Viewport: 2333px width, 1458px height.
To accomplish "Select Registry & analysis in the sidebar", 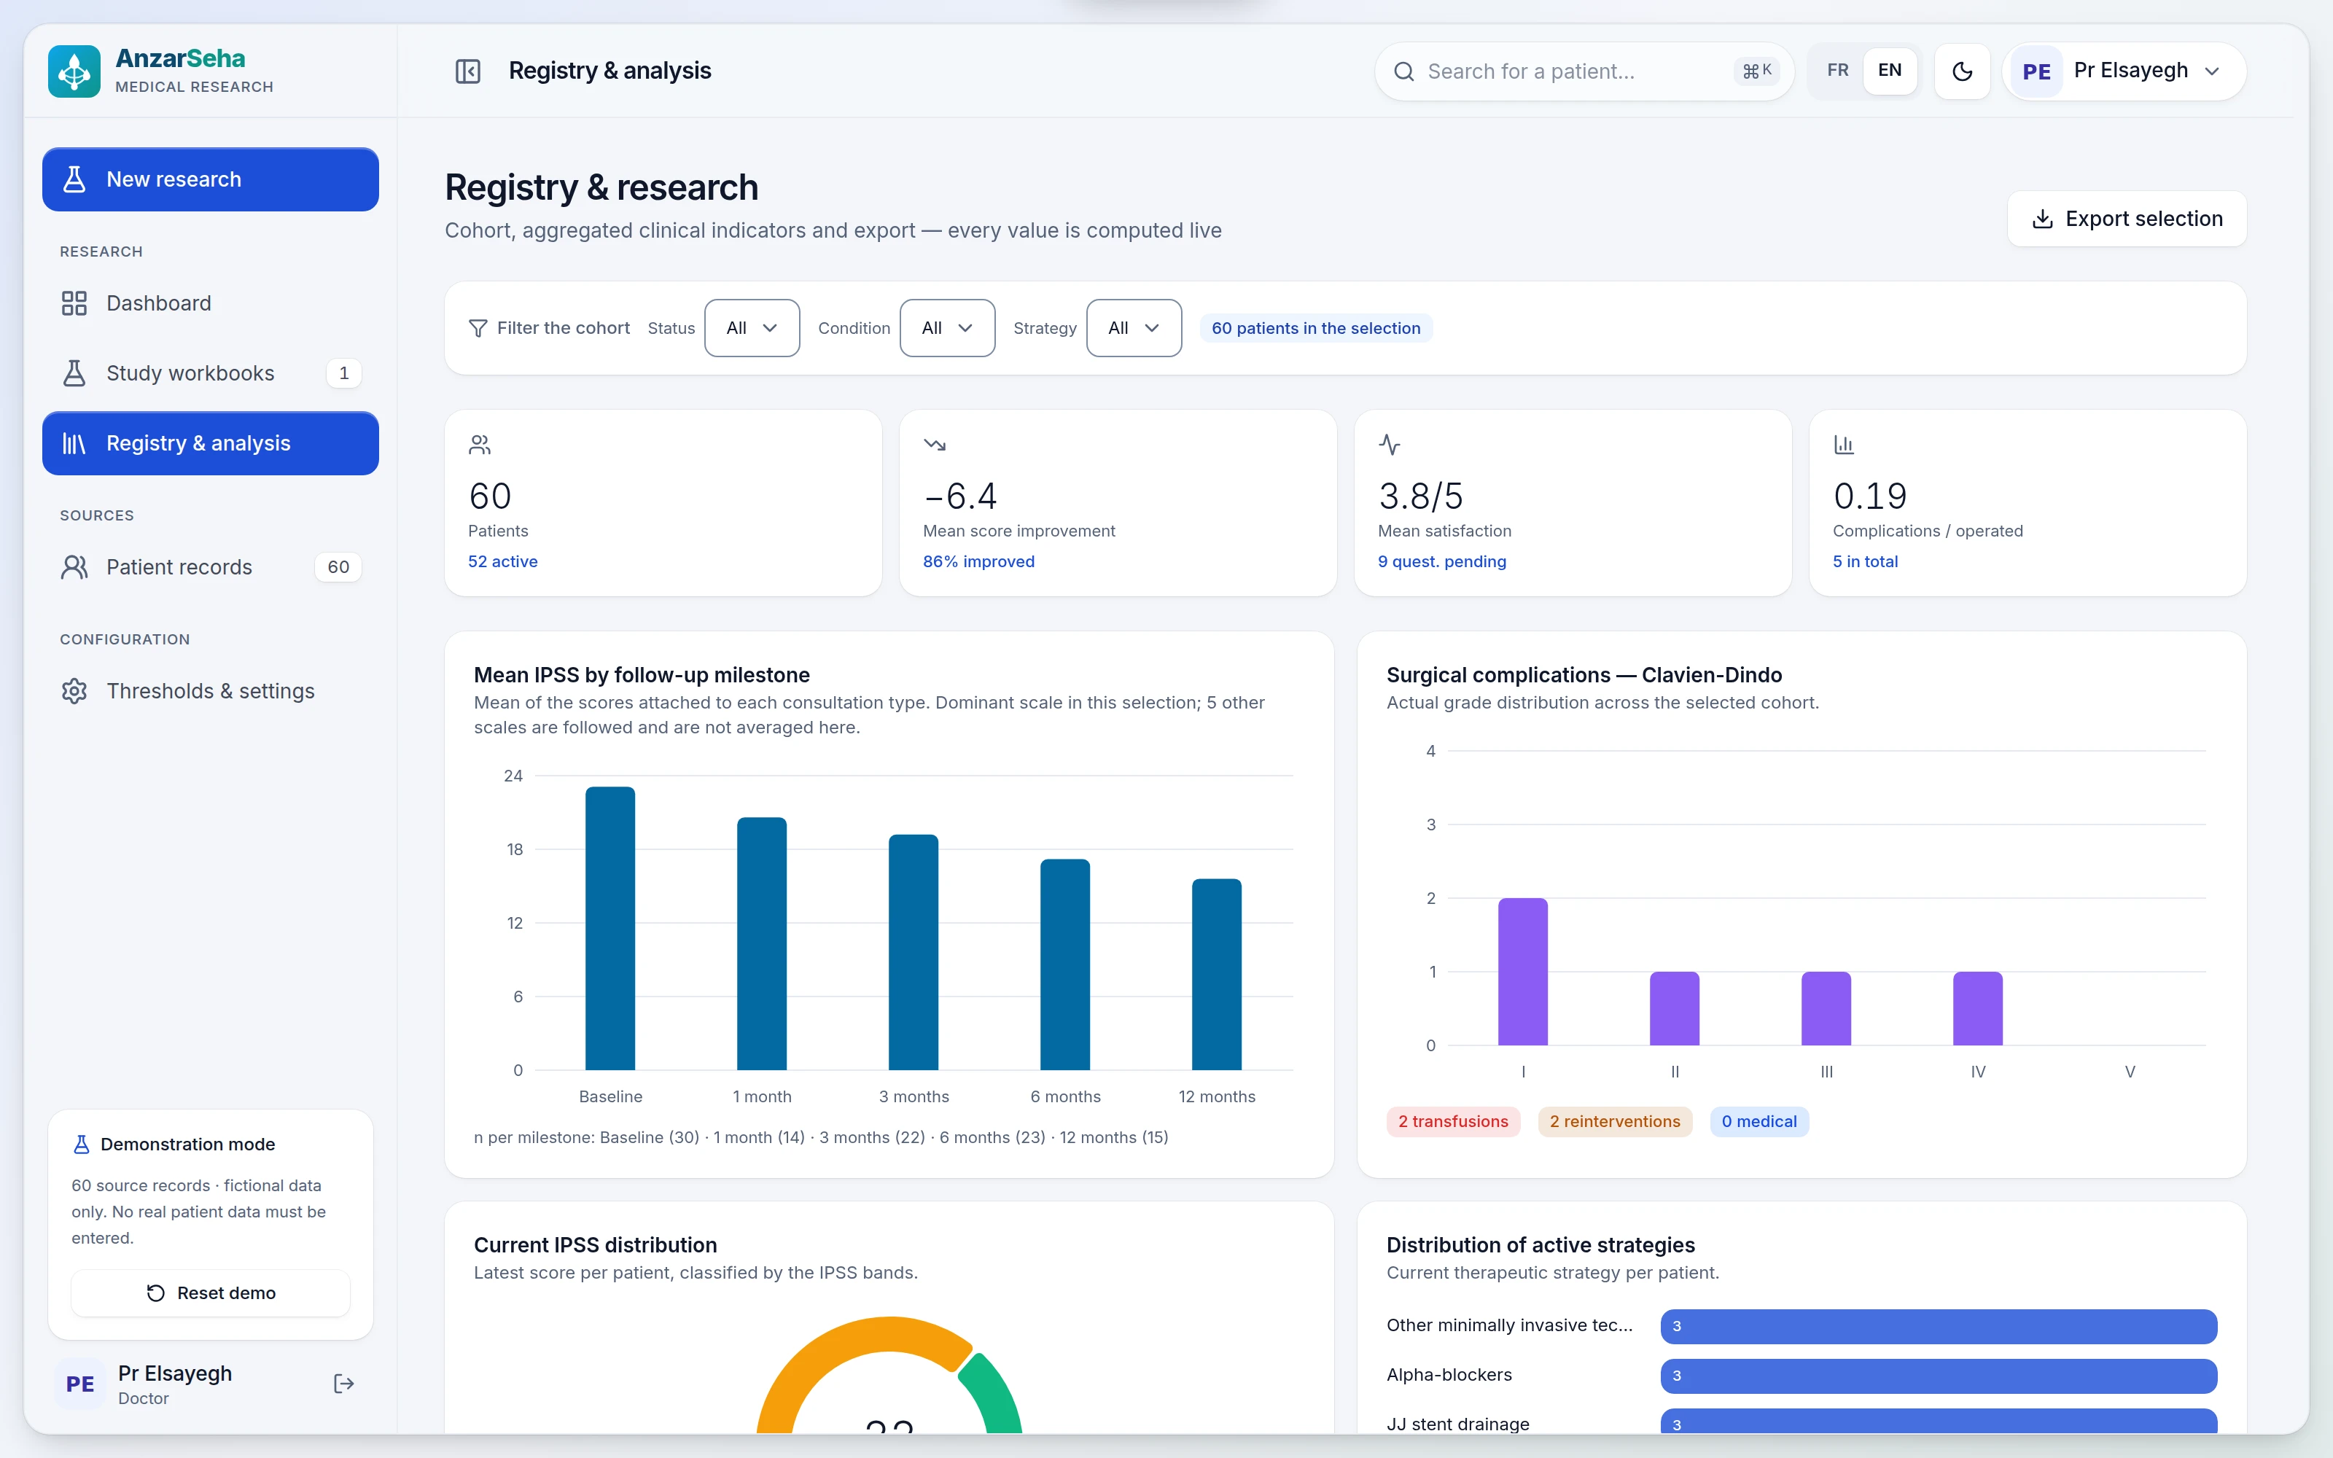I will click(x=210, y=443).
